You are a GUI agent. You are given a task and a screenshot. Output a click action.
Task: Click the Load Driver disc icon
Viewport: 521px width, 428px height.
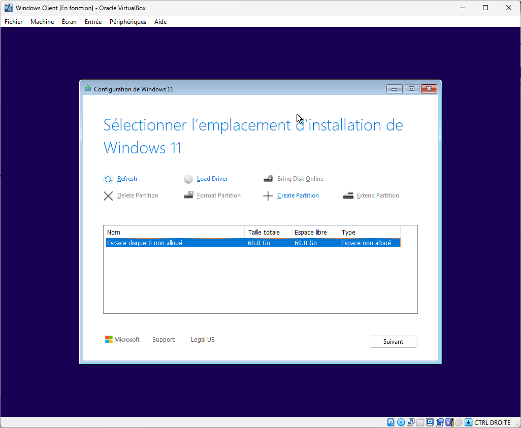188,179
